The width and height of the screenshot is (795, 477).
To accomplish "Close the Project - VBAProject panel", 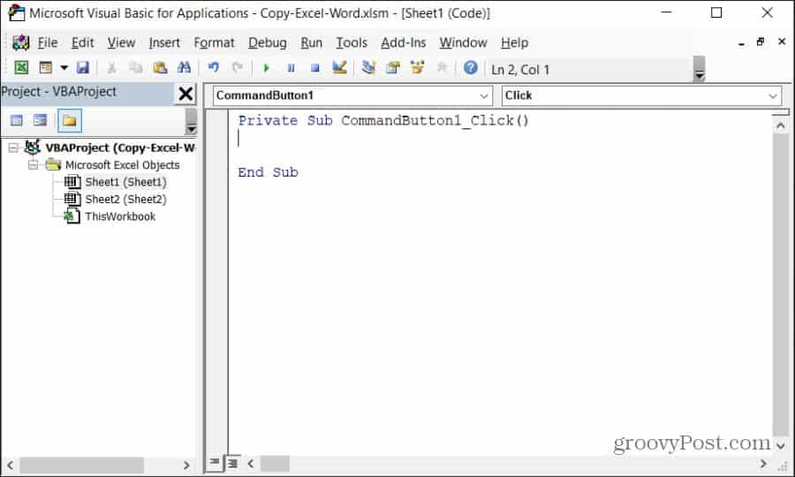I will click(x=185, y=94).
